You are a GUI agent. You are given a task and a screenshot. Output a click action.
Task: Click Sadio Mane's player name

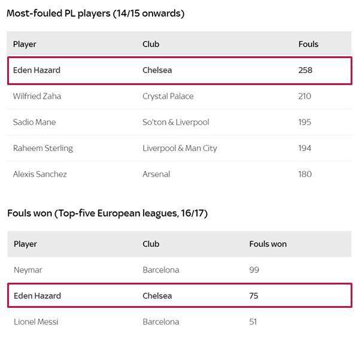point(34,122)
